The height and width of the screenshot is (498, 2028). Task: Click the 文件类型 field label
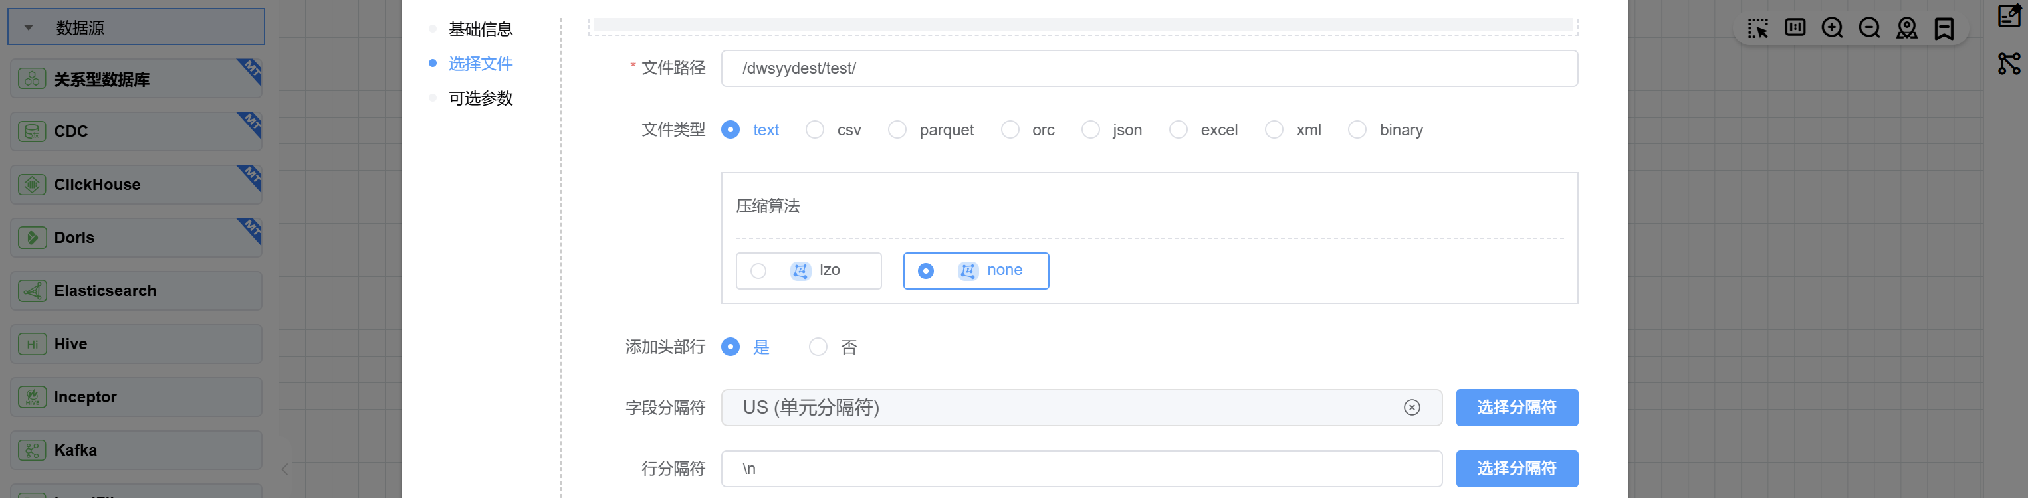(673, 129)
